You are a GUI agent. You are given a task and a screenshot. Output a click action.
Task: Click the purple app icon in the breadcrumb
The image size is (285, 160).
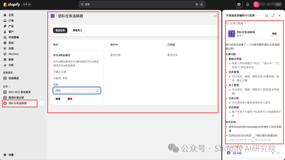tap(53, 16)
